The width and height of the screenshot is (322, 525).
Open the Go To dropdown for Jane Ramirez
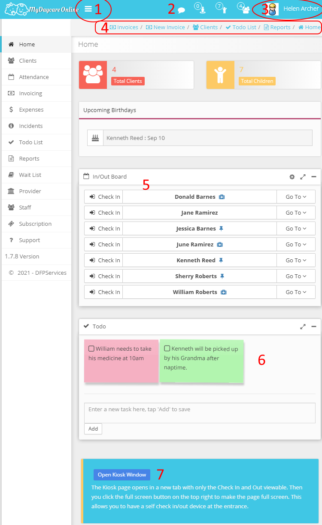coord(296,212)
